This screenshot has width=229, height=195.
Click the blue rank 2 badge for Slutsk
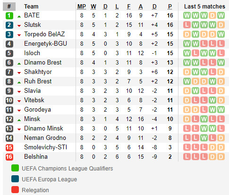tap(9, 25)
